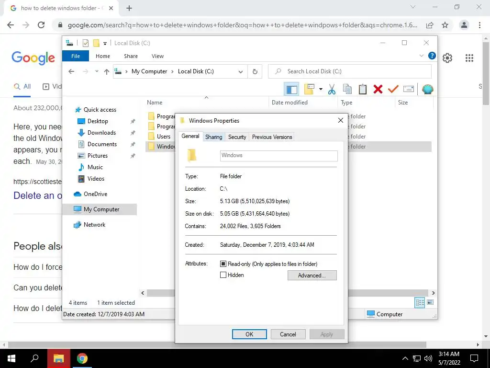
Task: Click the New Folder quick access icon
Action: pyautogui.click(x=96, y=43)
